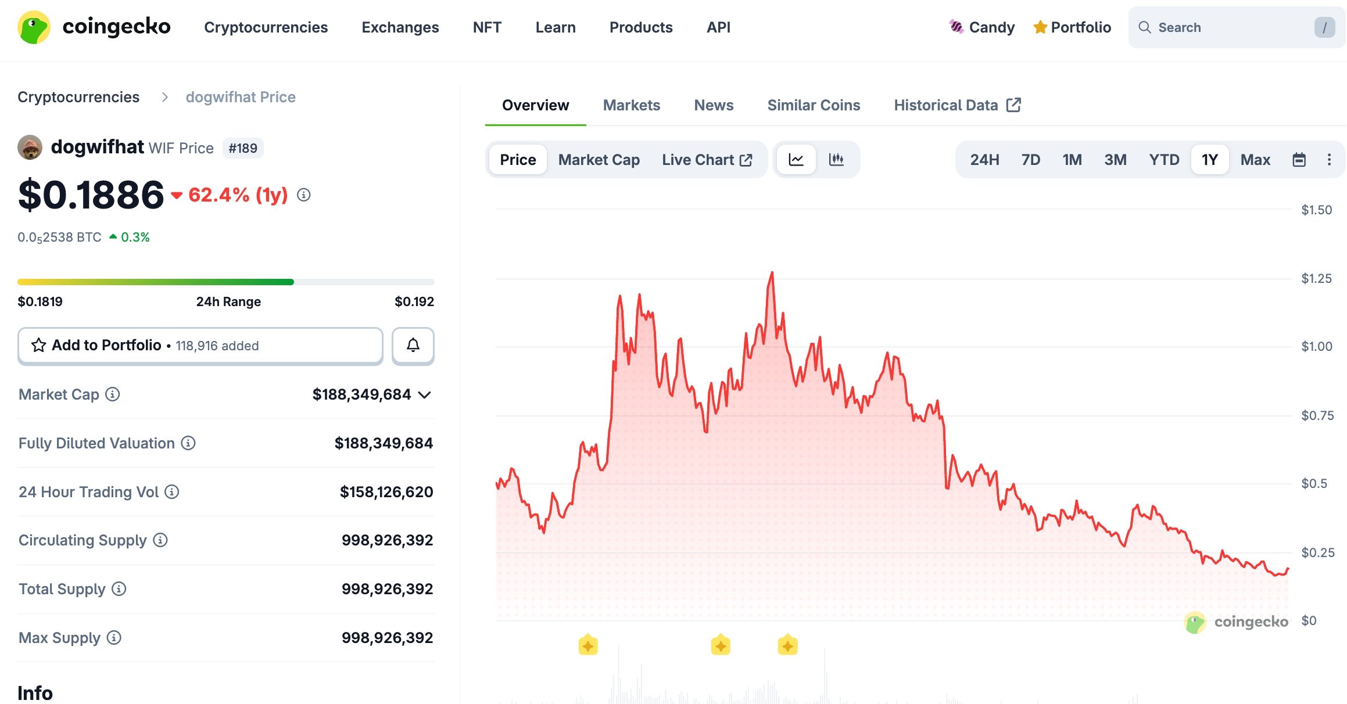Viewport: 1347px width, 704px height.
Task: Switch chart from Price to Market Cap
Action: tap(599, 159)
